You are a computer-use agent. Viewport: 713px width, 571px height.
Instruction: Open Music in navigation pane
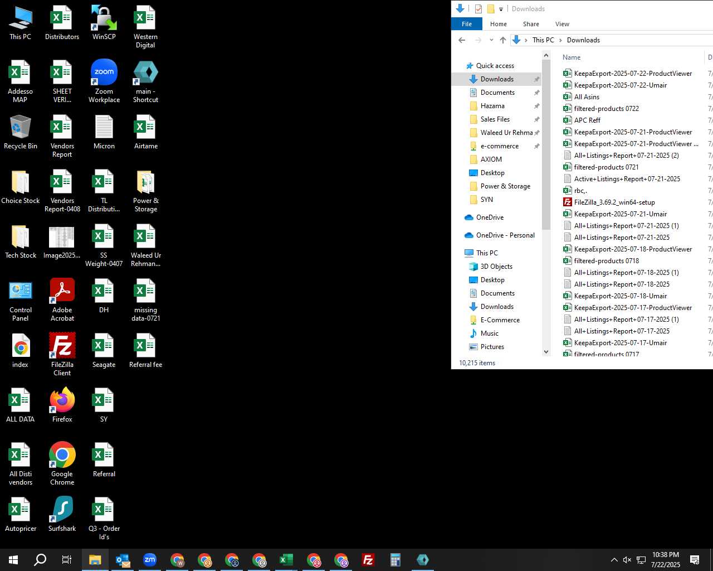489,333
